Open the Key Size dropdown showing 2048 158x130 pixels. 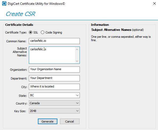click(54, 111)
